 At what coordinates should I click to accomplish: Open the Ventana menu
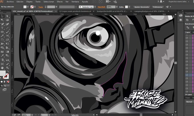[75, 2]
